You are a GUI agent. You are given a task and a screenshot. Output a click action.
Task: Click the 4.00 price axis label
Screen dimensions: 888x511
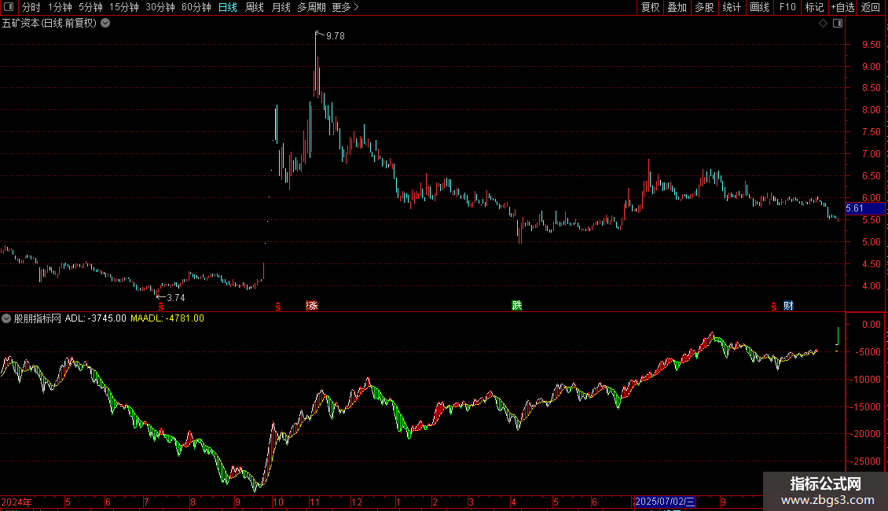click(871, 286)
